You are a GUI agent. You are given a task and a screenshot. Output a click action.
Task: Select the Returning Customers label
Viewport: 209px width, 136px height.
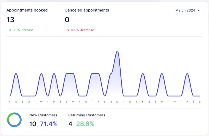coord(87,115)
